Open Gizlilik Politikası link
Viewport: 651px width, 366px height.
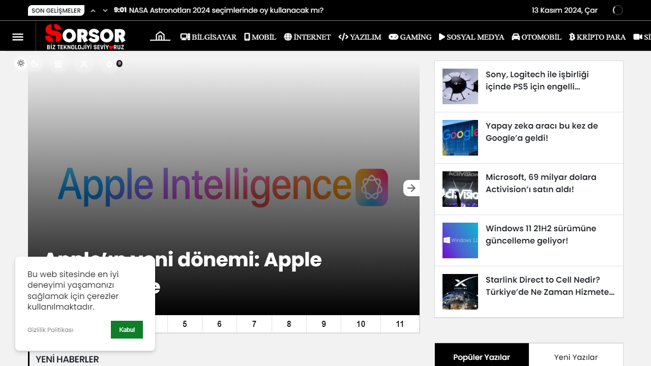(50, 330)
